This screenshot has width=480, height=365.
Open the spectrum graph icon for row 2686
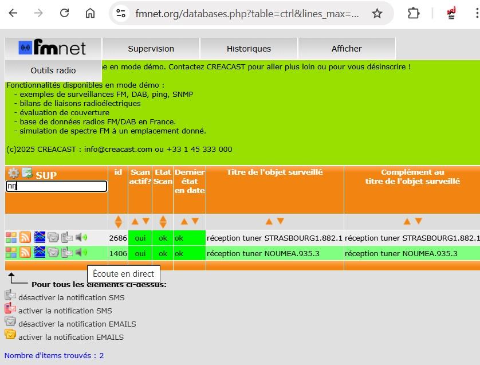(x=39, y=237)
